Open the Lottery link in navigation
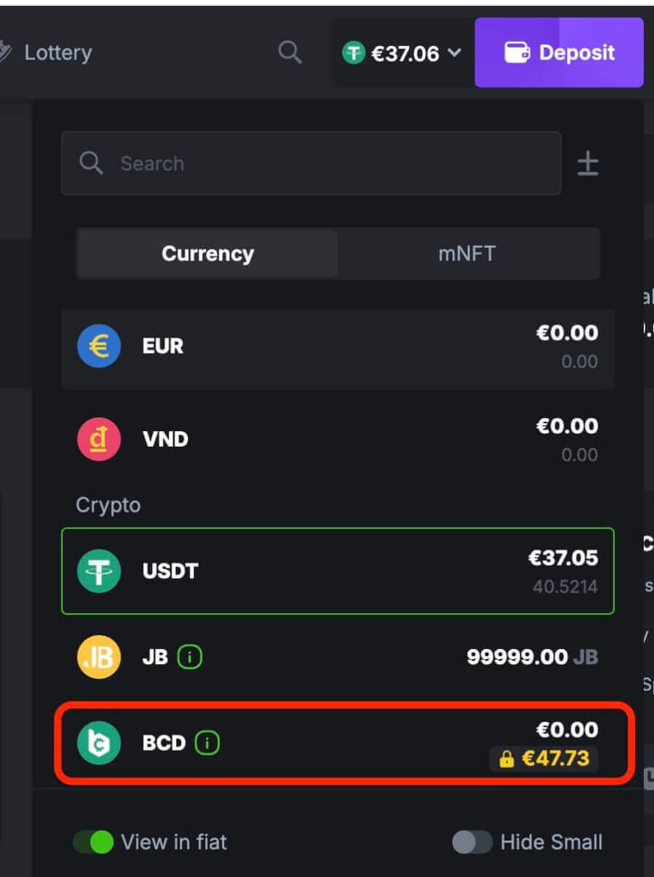This screenshot has height=877, width=654. click(x=57, y=53)
